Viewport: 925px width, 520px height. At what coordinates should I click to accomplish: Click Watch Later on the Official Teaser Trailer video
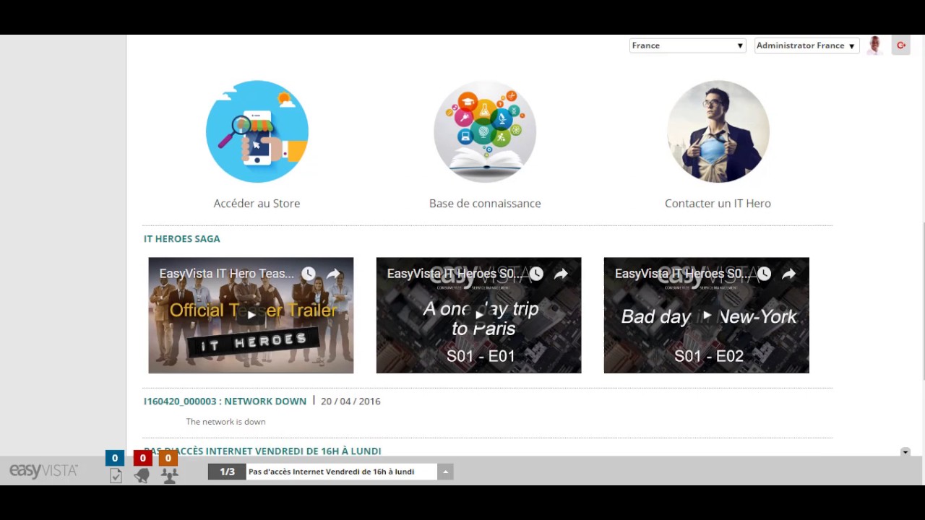[x=309, y=274]
